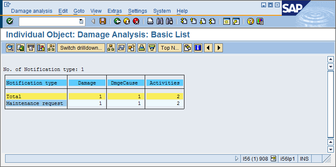
Task: Open the Extras menu
Action: coord(115,11)
